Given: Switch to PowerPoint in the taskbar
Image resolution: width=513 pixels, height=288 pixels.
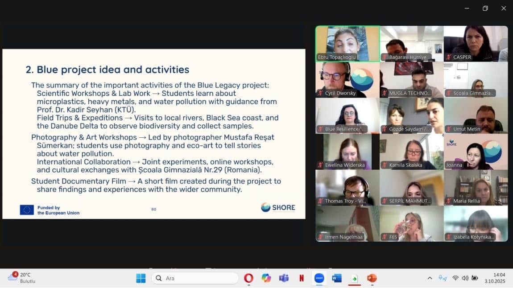Looking at the screenshot, I should point(372,278).
